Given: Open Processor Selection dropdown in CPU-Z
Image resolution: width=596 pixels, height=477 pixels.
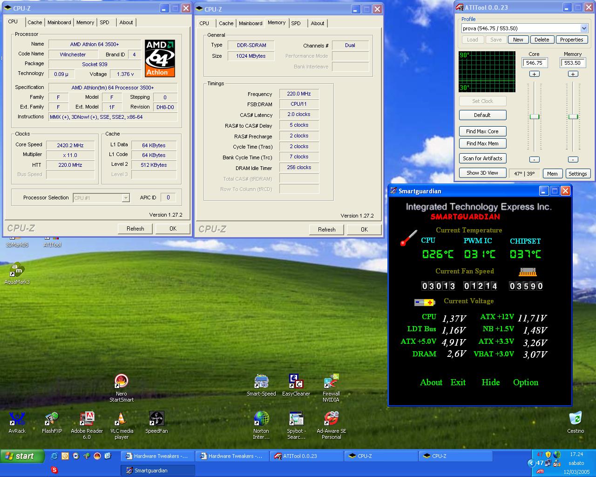Looking at the screenshot, I should click(x=125, y=198).
